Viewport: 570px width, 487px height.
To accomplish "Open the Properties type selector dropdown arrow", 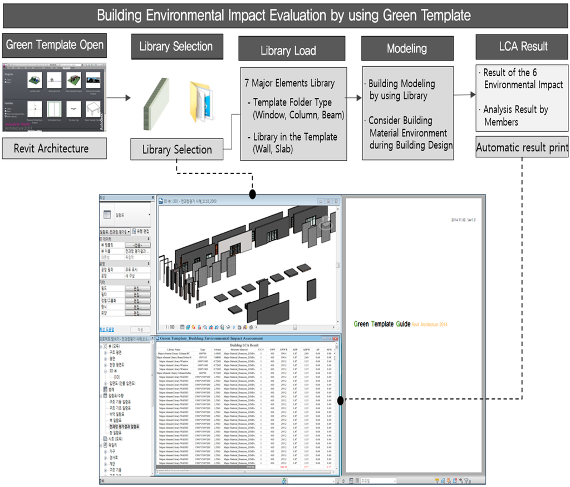I will point(149,215).
